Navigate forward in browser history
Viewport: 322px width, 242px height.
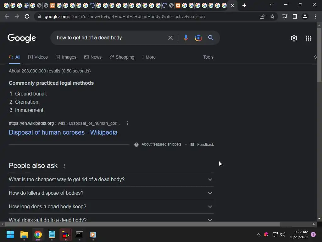(17, 16)
